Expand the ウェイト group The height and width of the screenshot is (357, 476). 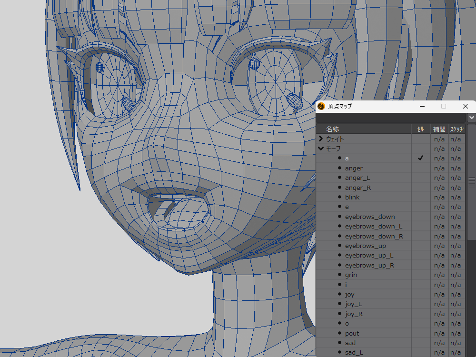321,139
